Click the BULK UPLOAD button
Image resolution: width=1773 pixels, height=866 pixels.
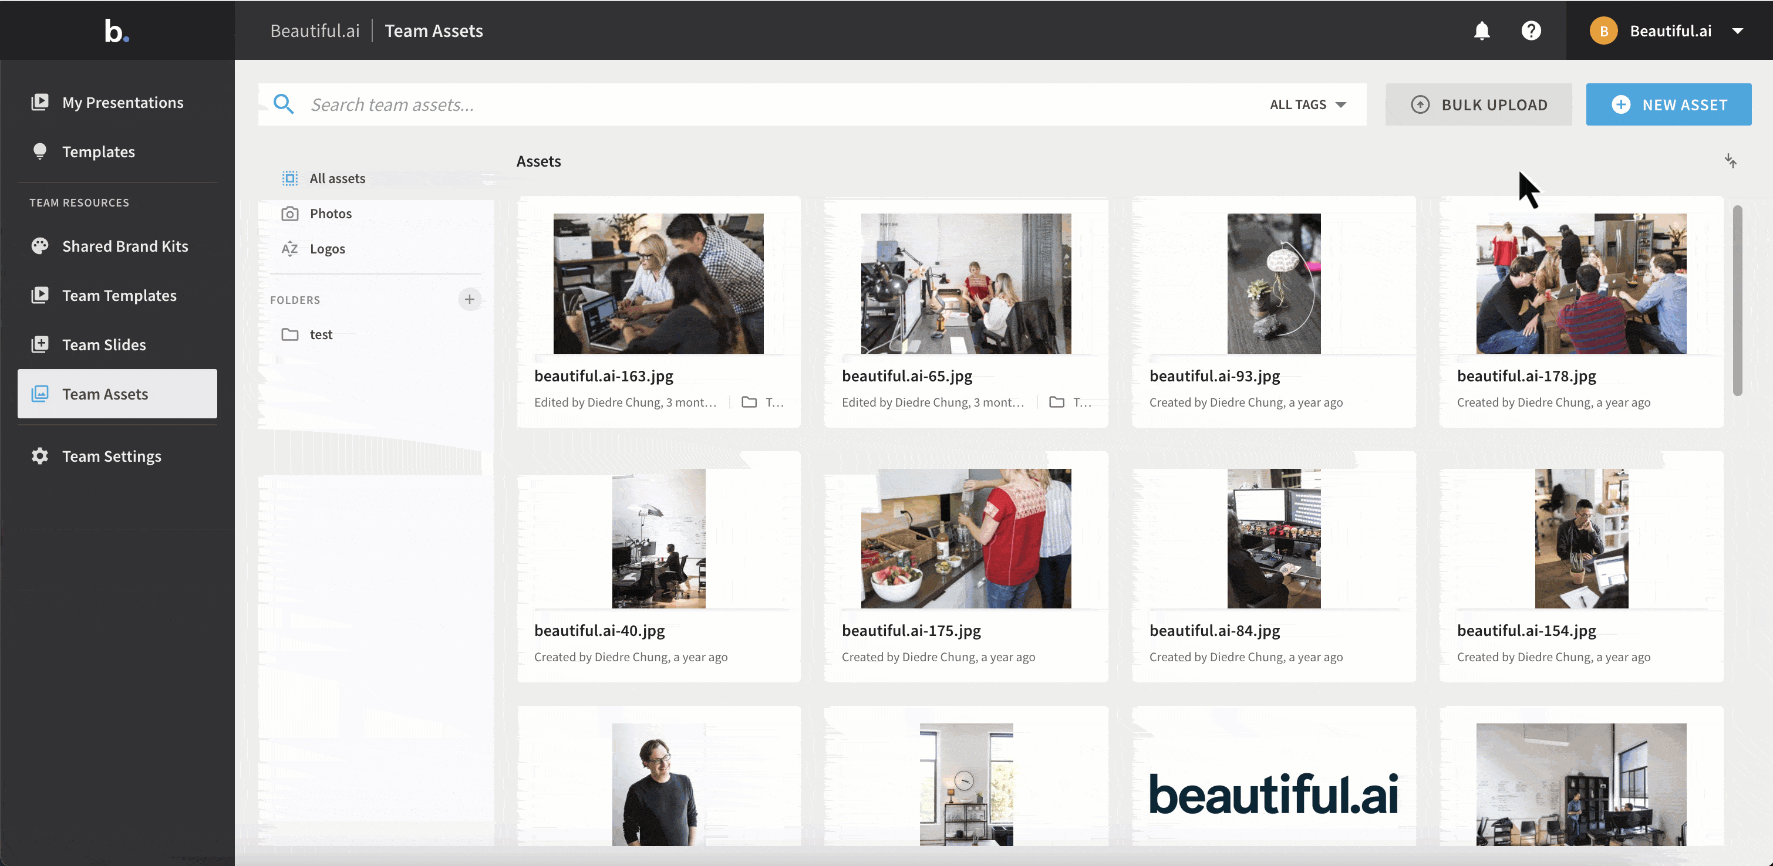pyautogui.click(x=1478, y=104)
